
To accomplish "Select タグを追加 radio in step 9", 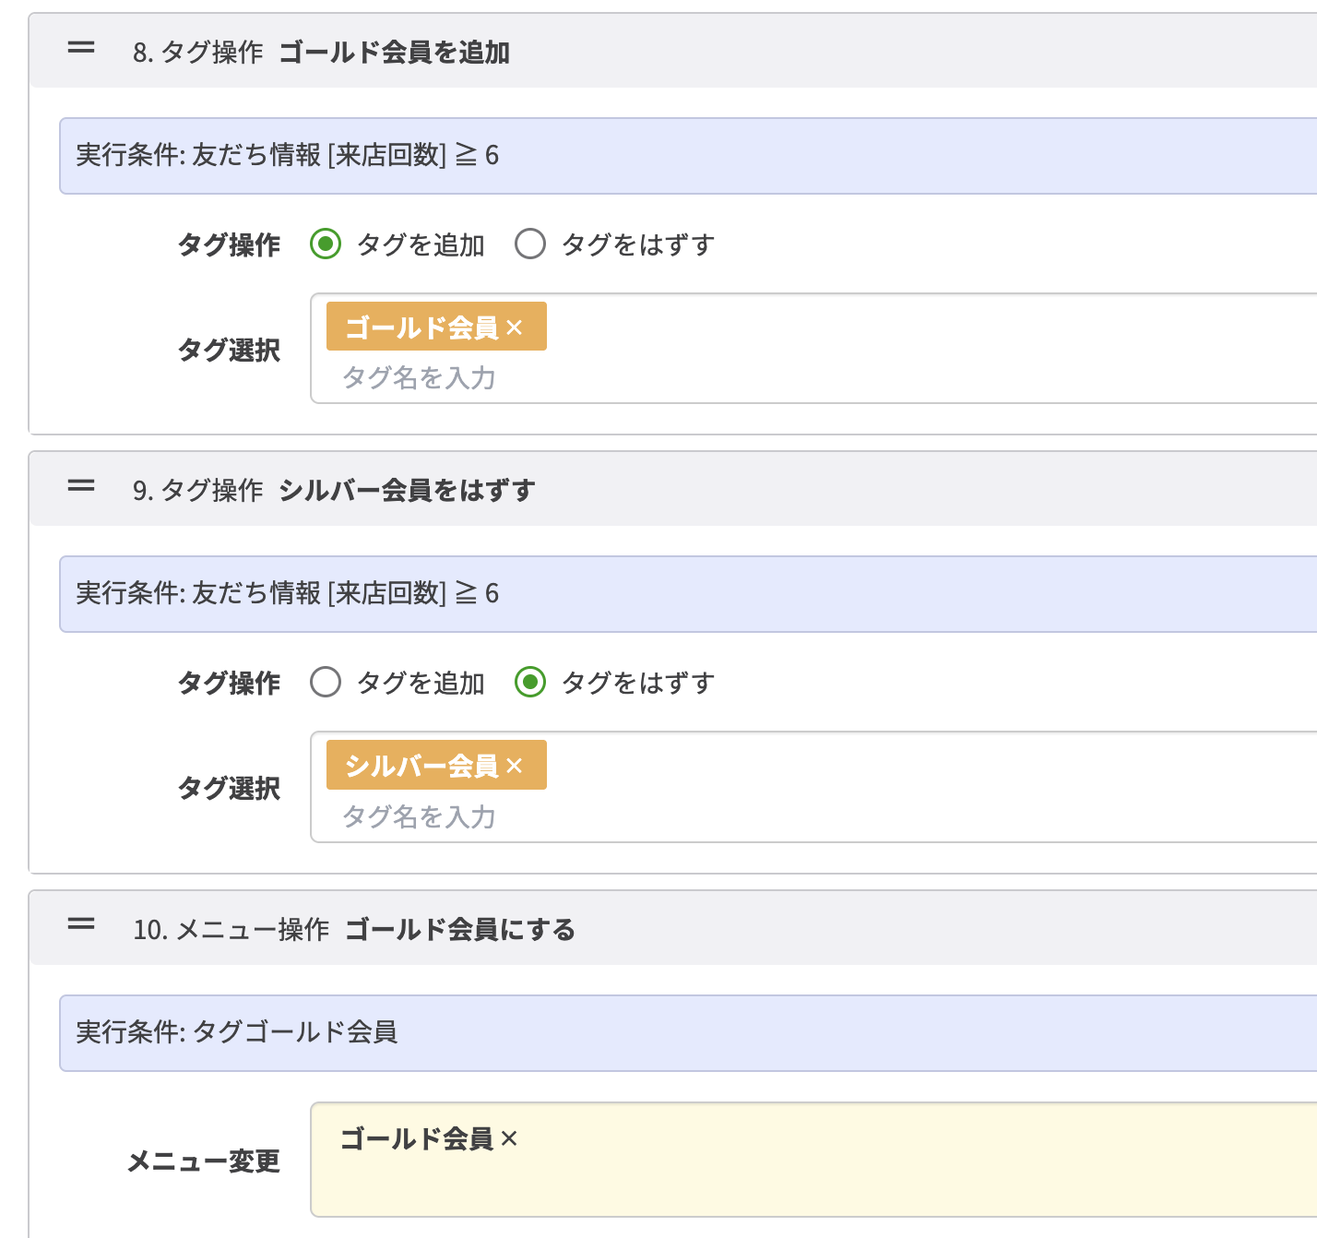I will coord(325,683).
